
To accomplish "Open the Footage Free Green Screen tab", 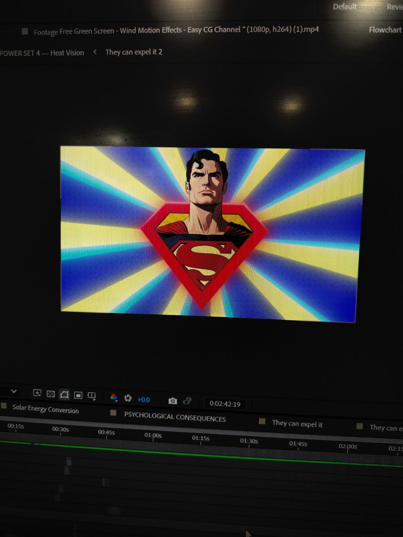I will (x=176, y=31).
